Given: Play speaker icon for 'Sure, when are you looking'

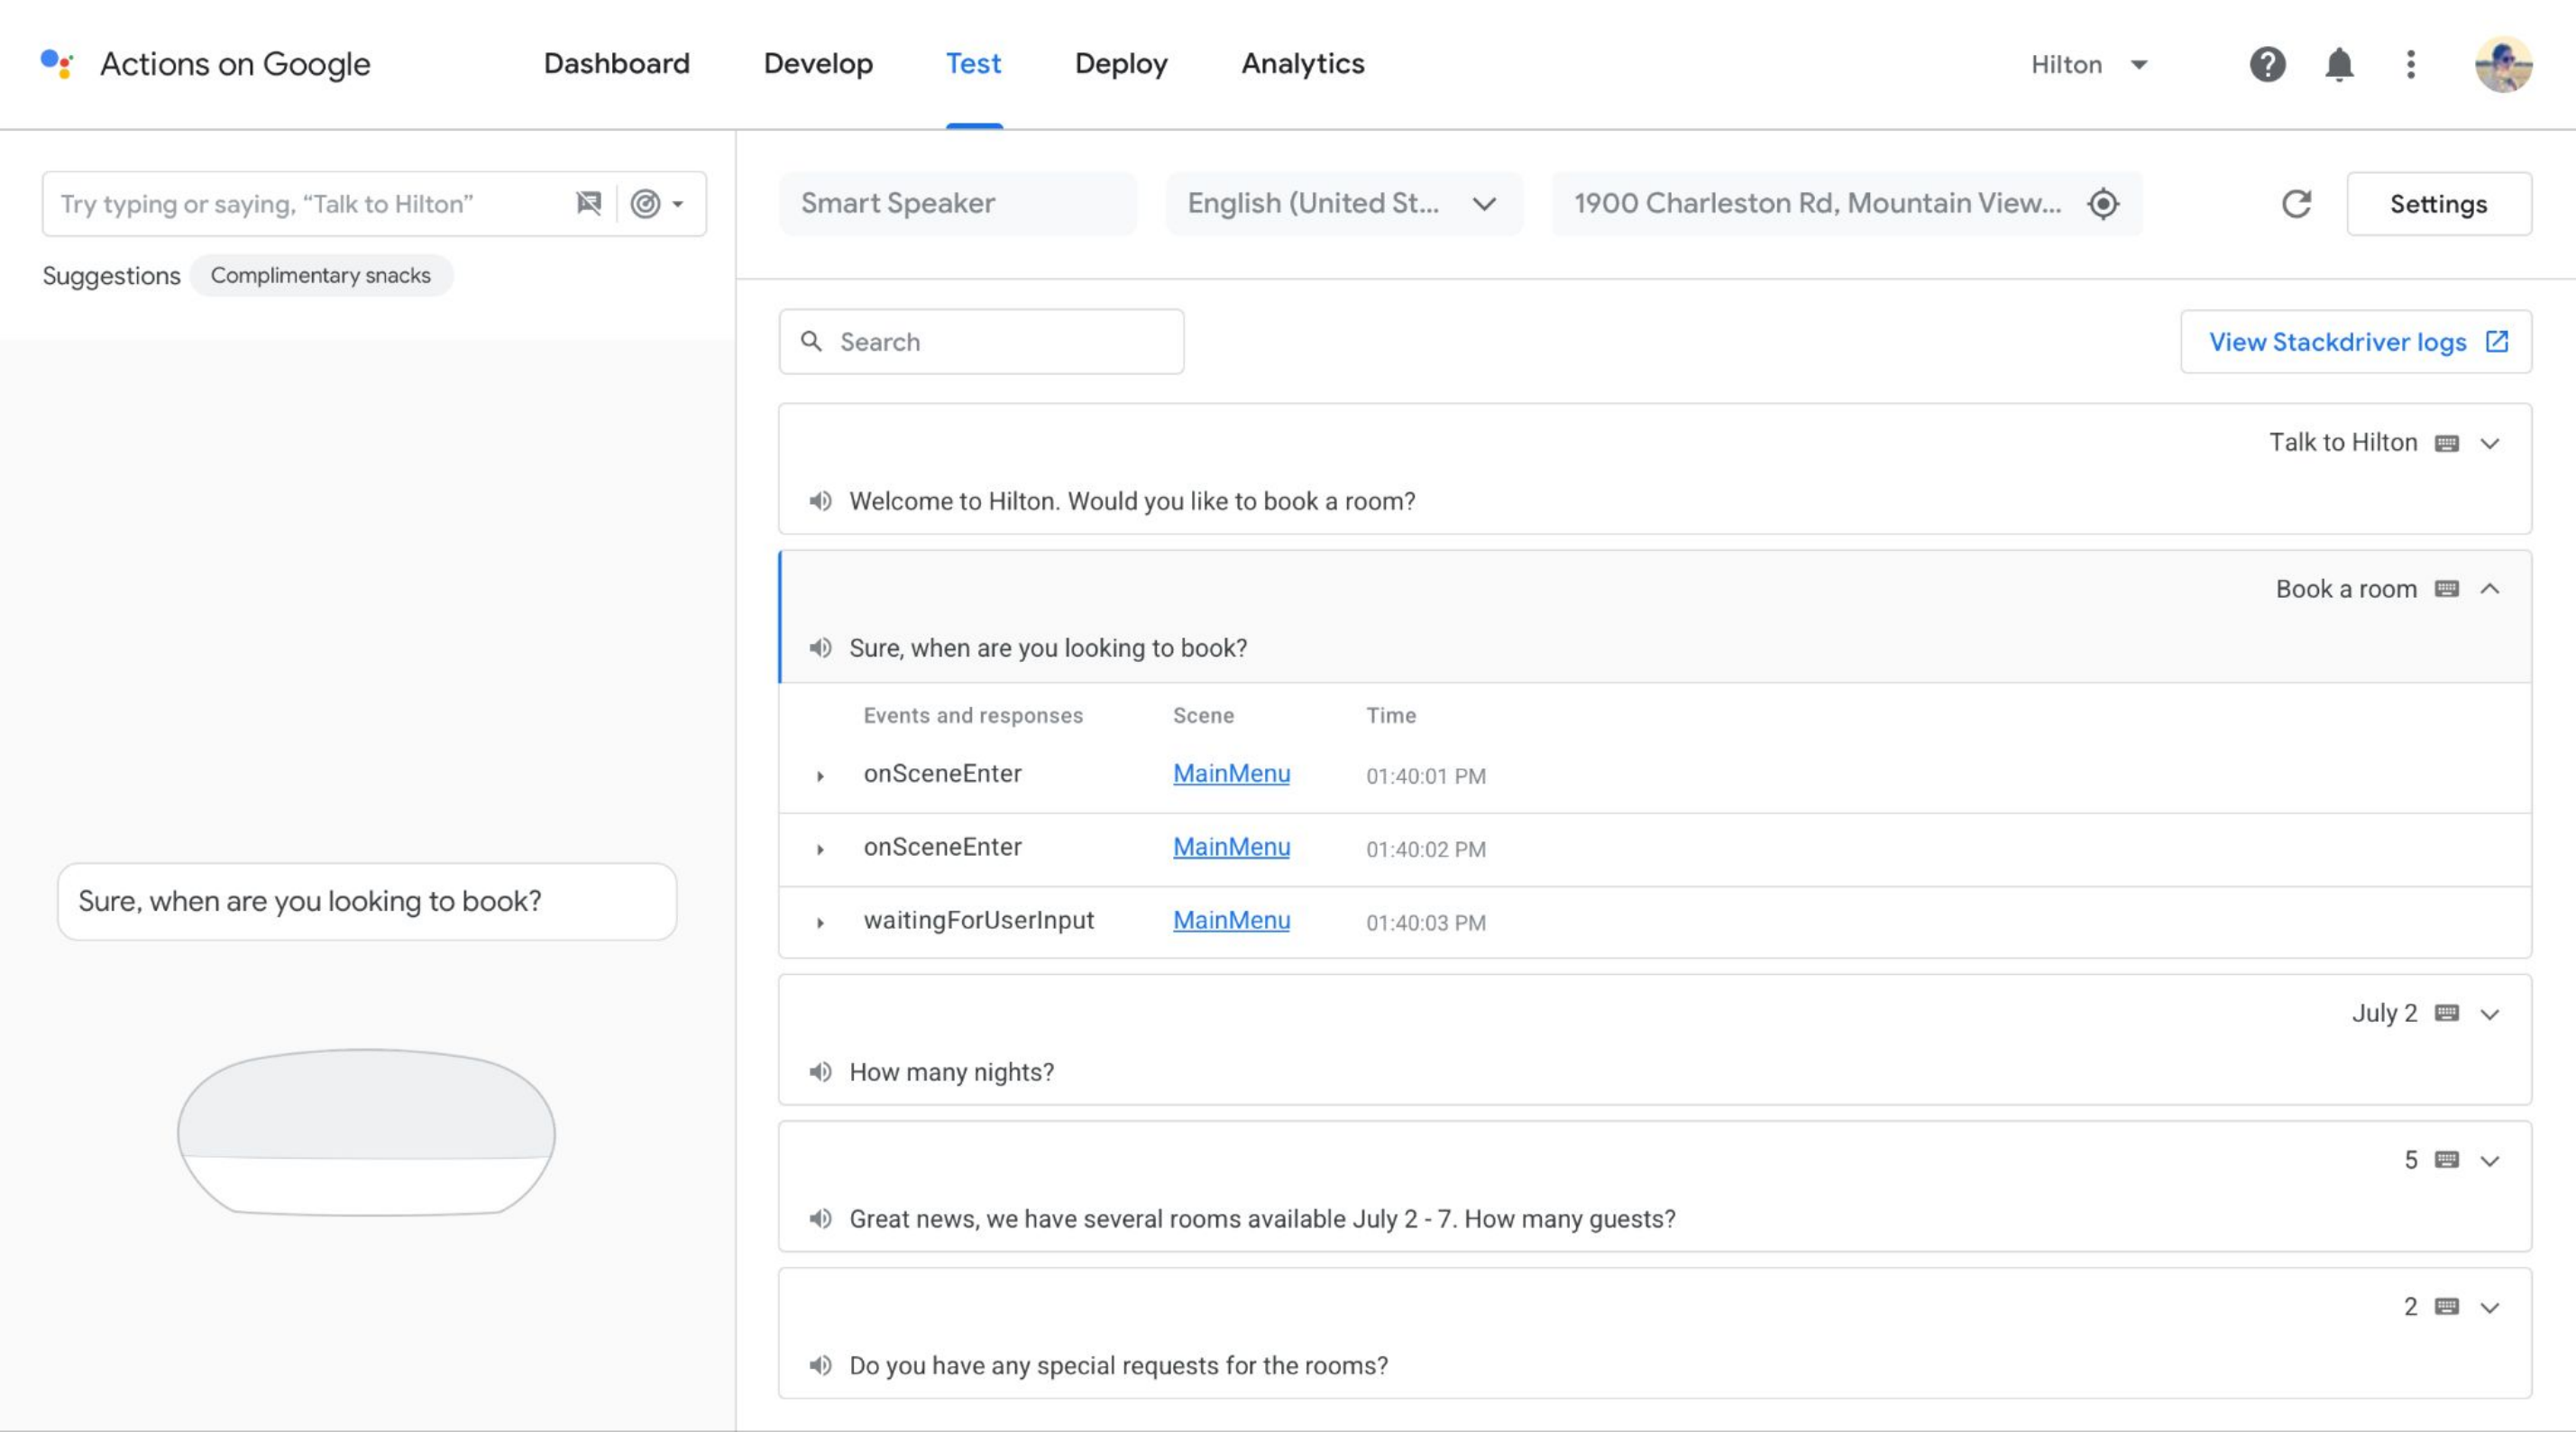Looking at the screenshot, I should (x=820, y=648).
